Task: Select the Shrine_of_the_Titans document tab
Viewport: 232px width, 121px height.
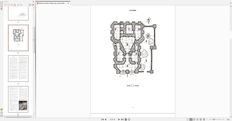Action: pos(52,3)
